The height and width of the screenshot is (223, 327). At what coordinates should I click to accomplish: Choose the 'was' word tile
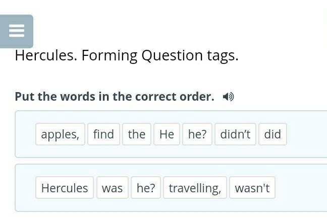[112, 188]
